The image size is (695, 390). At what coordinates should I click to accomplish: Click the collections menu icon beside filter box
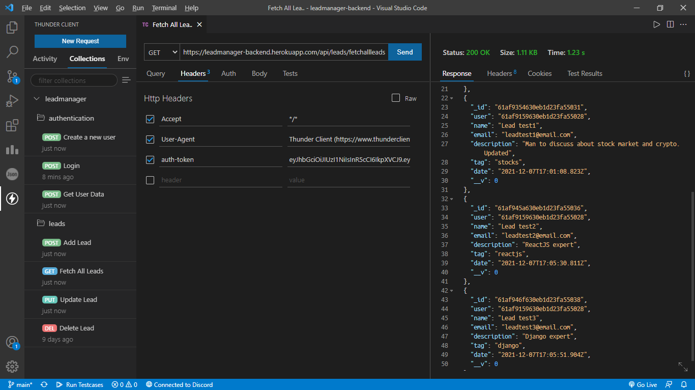pos(126,80)
